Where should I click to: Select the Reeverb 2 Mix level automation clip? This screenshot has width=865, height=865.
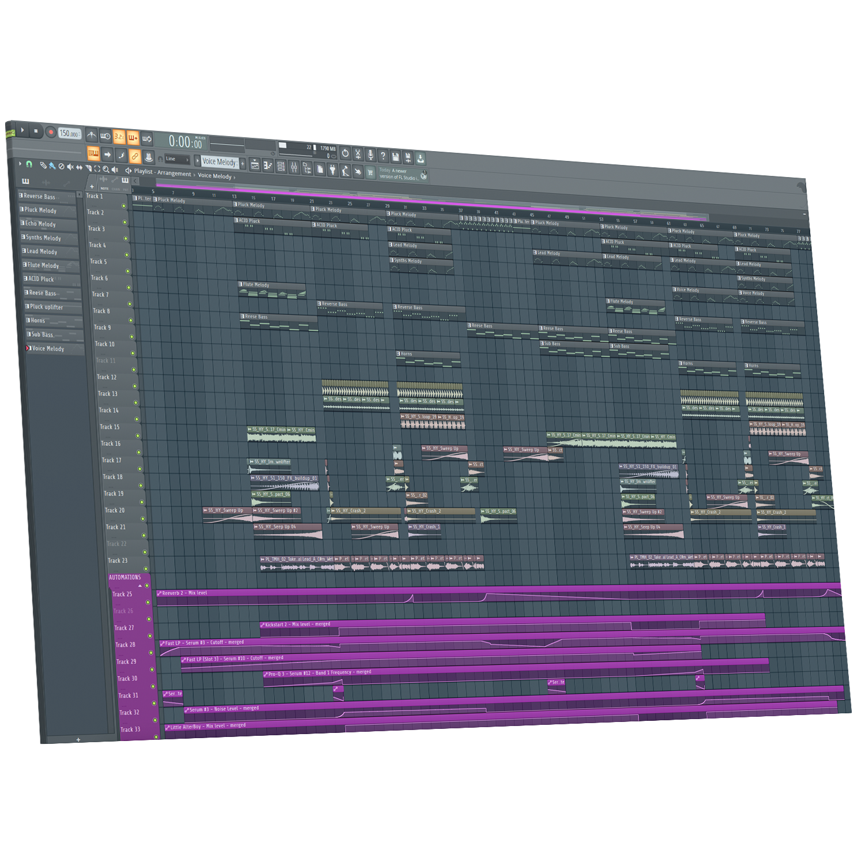tap(185, 593)
